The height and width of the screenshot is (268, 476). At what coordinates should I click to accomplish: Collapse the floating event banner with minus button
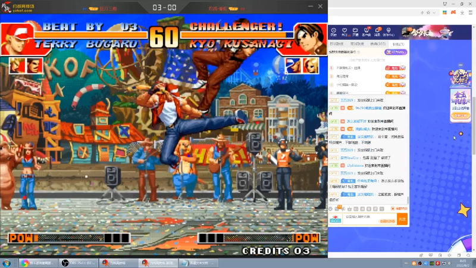click(x=461, y=65)
